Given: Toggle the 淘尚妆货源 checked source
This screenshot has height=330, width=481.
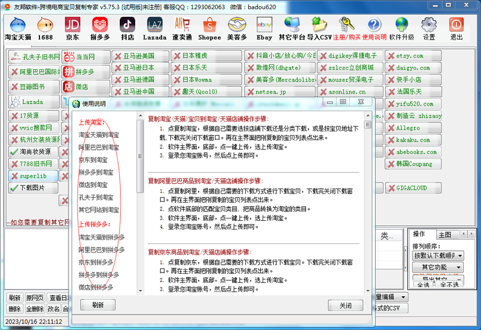Looking at the screenshot, I should [34, 152].
